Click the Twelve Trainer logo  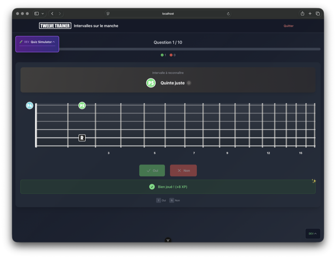tap(55, 26)
